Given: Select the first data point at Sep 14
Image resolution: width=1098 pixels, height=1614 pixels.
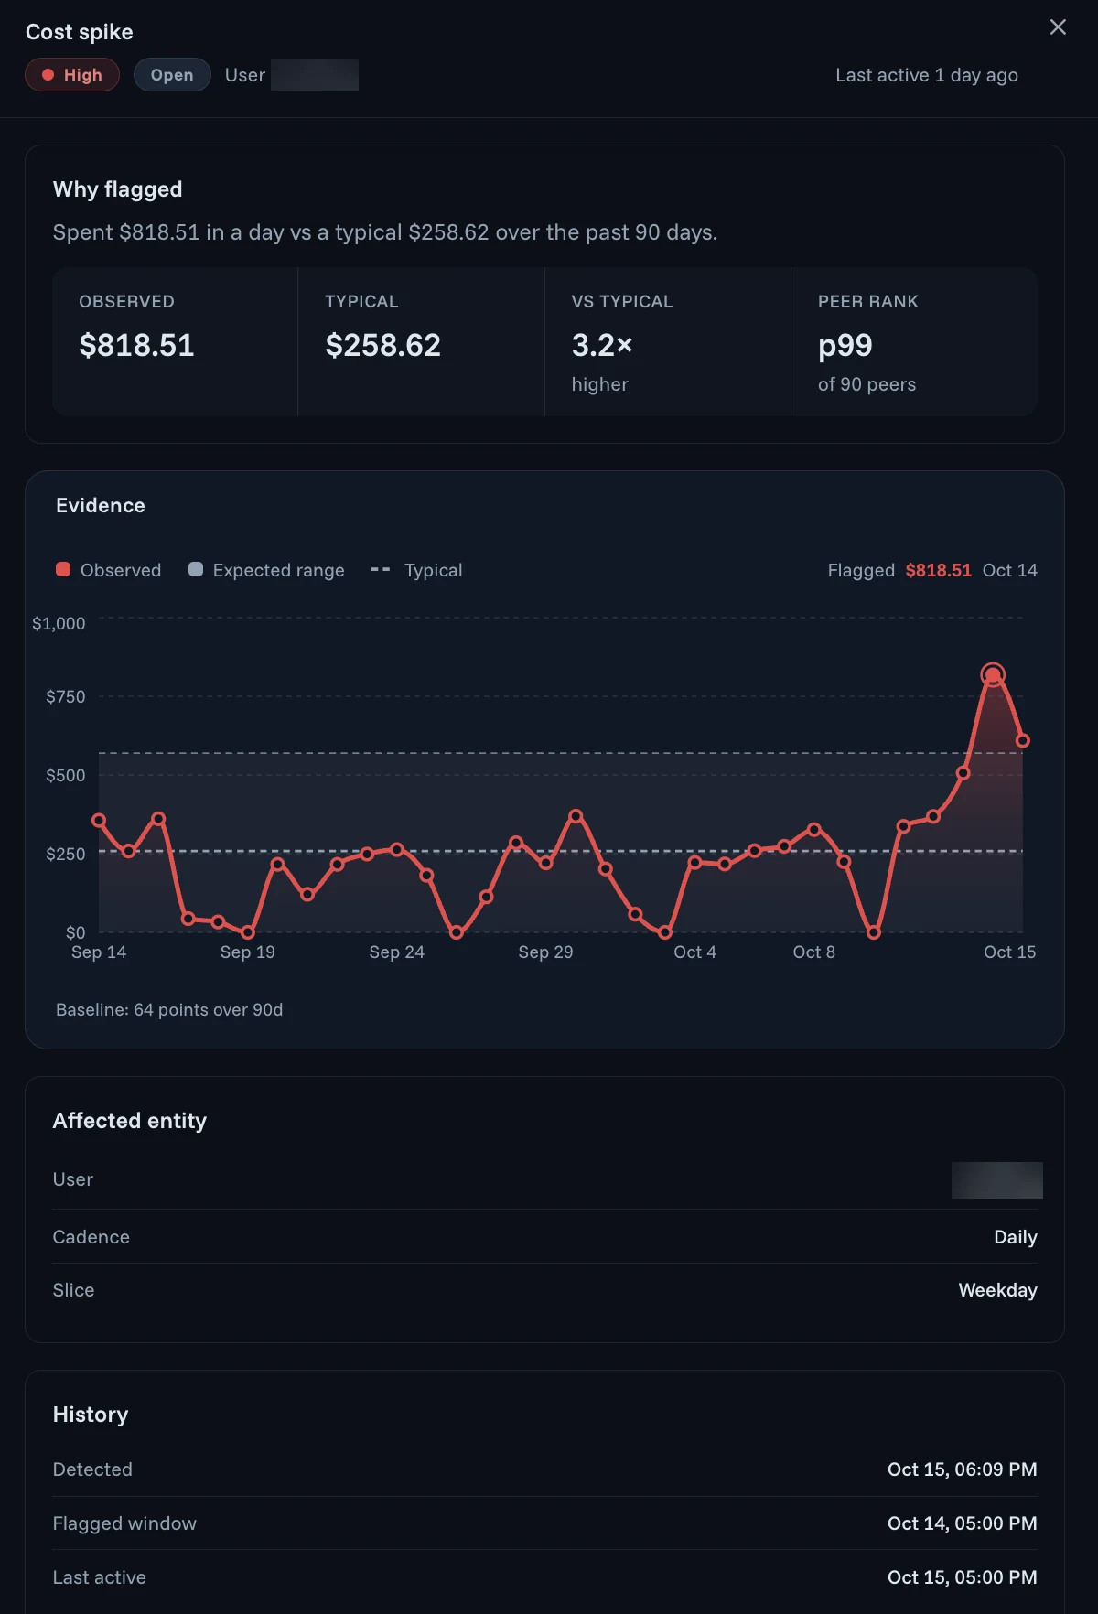Looking at the screenshot, I should 99,821.
